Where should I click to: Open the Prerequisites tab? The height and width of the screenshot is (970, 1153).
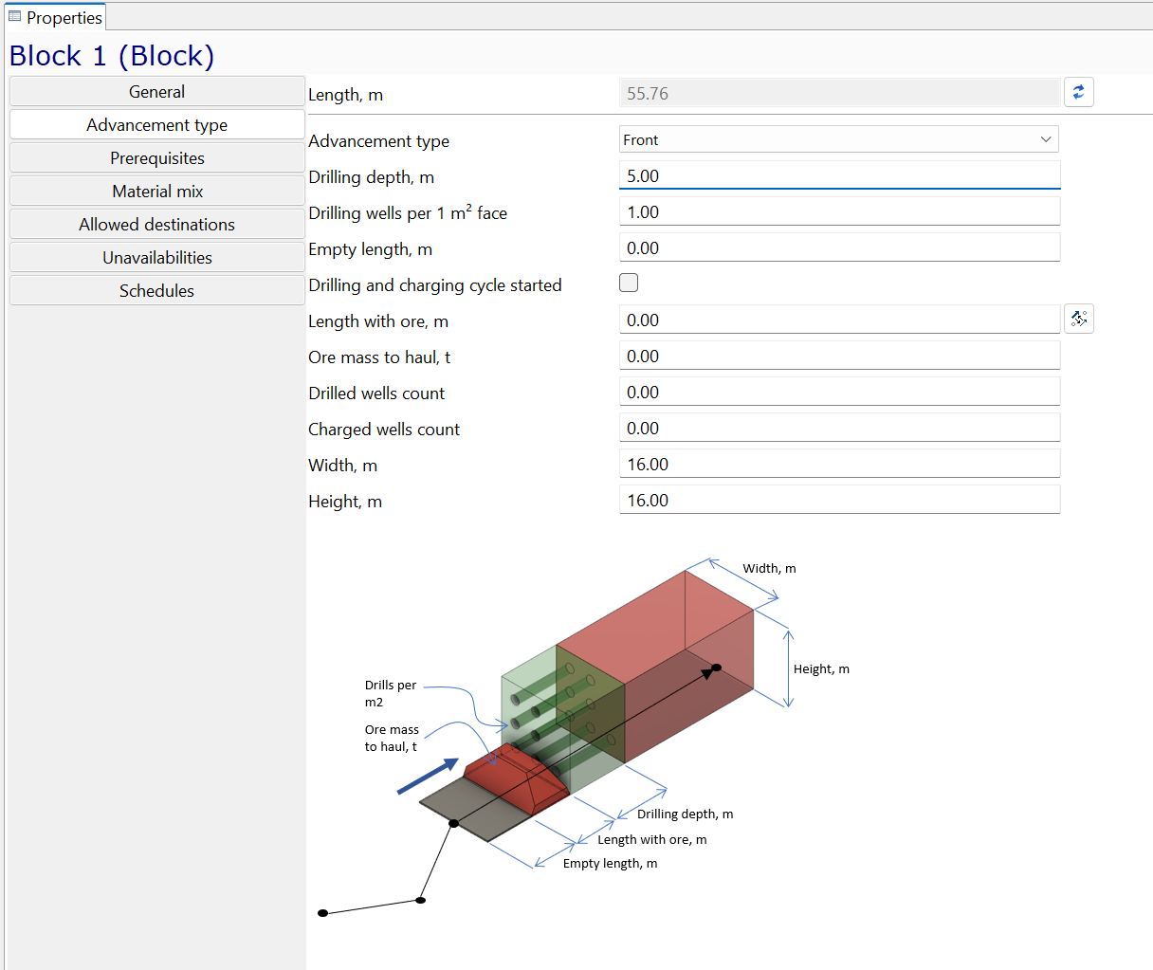157,157
